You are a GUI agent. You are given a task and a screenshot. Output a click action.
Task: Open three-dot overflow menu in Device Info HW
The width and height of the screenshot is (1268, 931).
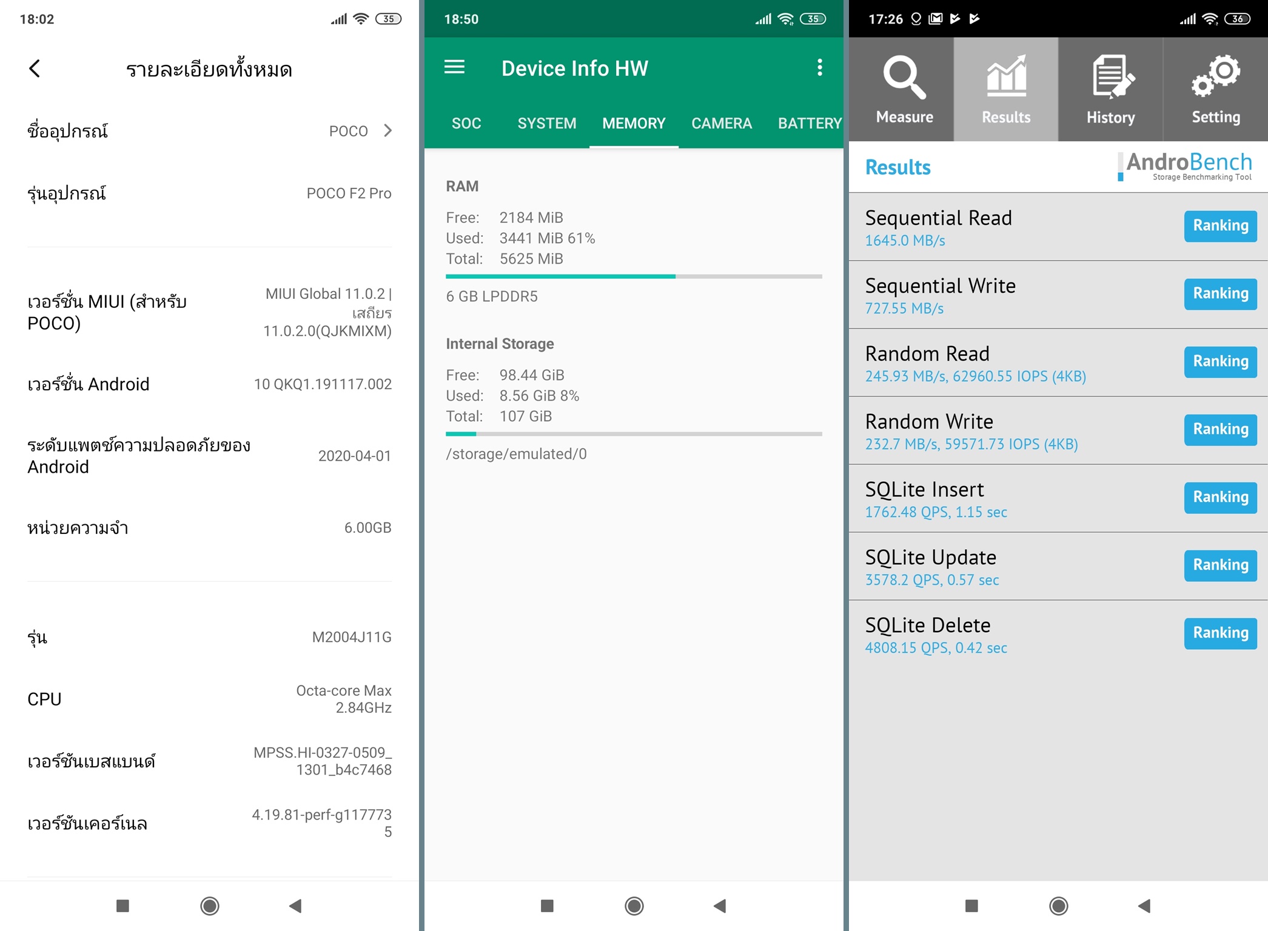pos(820,67)
